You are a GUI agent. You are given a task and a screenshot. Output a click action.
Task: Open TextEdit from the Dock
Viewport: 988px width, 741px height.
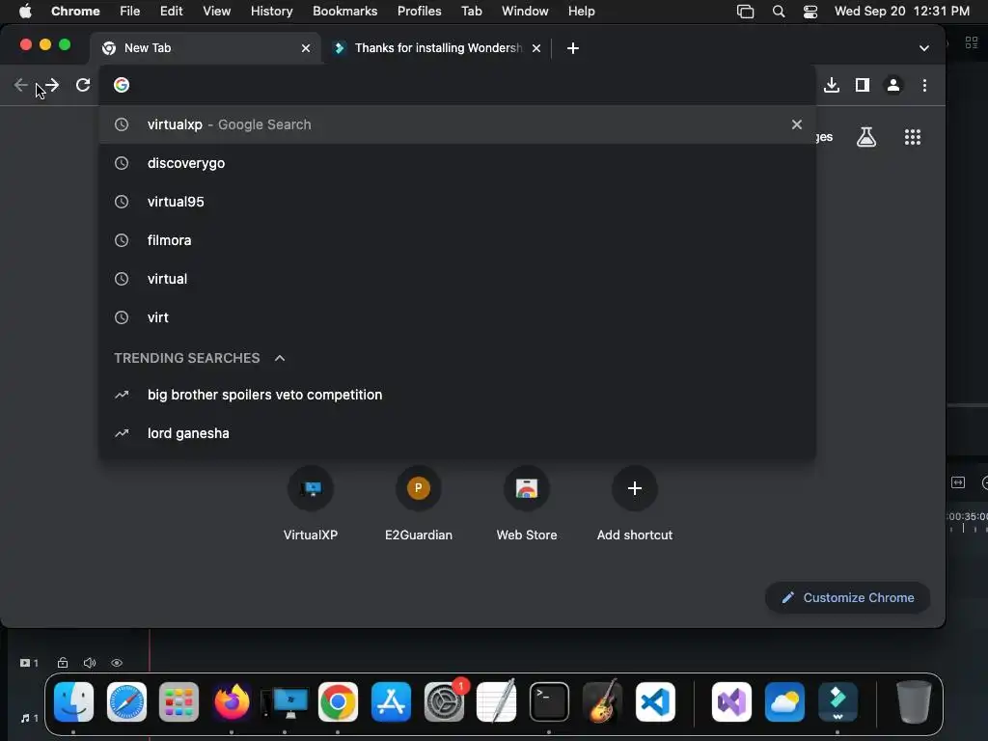coord(497,702)
